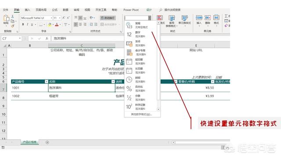Screen dimensions: 281x158
Task: Click the 操作说明搜索 search box
Action: (x=173, y=10)
